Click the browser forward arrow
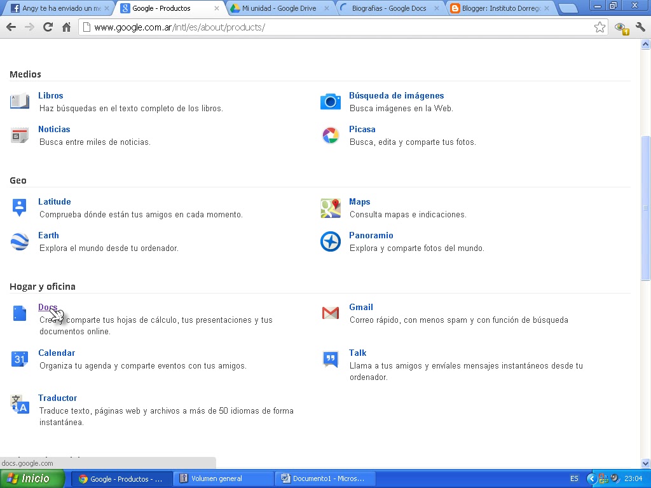The image size is (651, 488). tap(29, 27)
